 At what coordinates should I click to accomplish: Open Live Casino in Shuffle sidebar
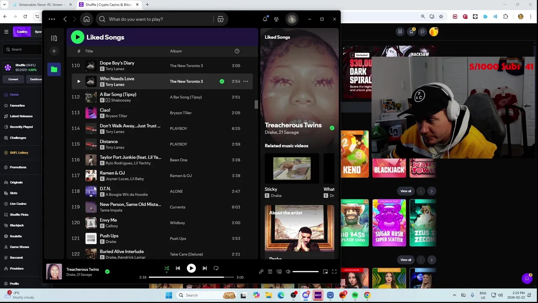(x=18, y=204)
